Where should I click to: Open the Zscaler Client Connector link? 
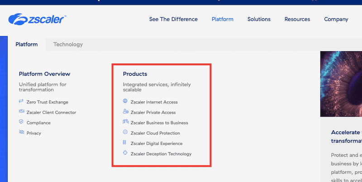pos(51,112)
